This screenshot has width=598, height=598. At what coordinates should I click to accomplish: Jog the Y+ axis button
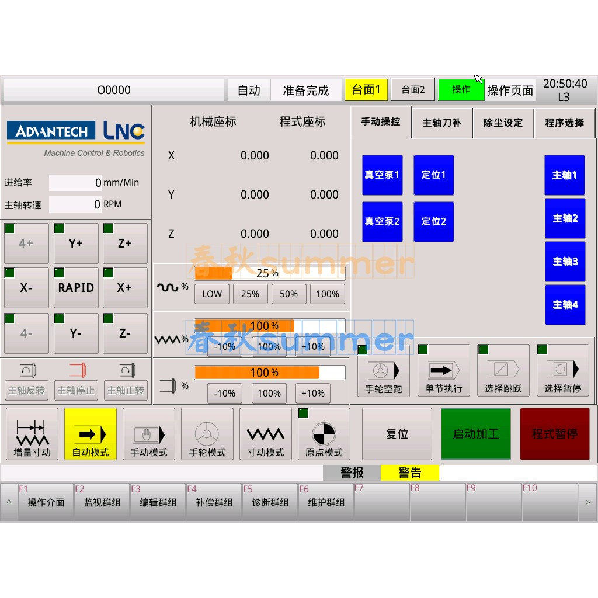(76, 244)
